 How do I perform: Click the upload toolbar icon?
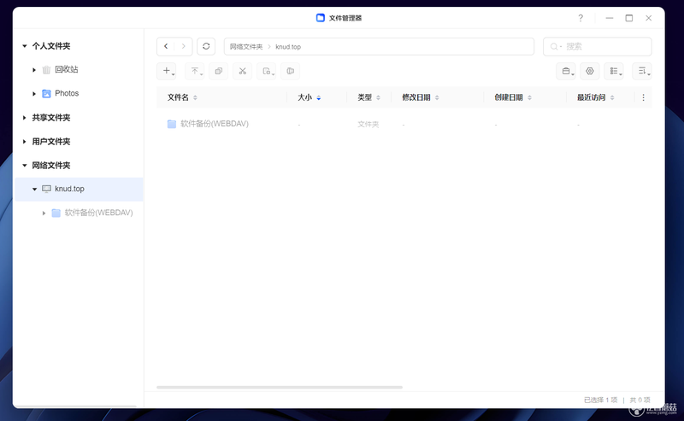(x=195, y=71)
